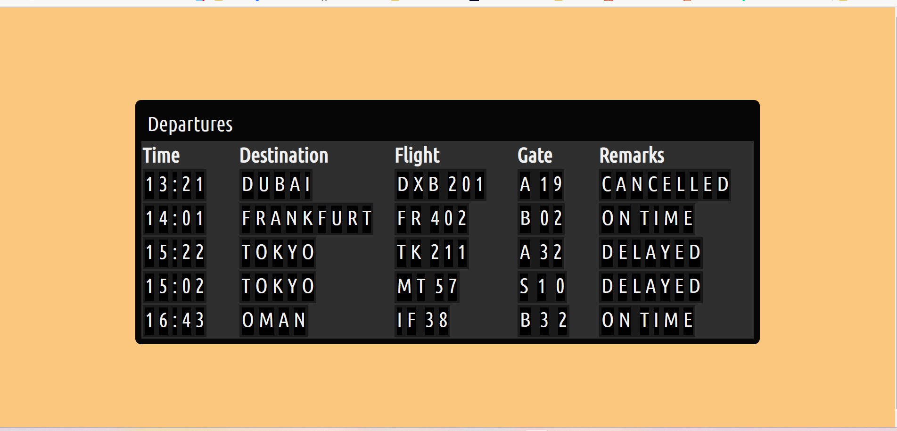Click the CANCELLED remark
This screenshot has height=431, width=897.
tap(665, 185)
